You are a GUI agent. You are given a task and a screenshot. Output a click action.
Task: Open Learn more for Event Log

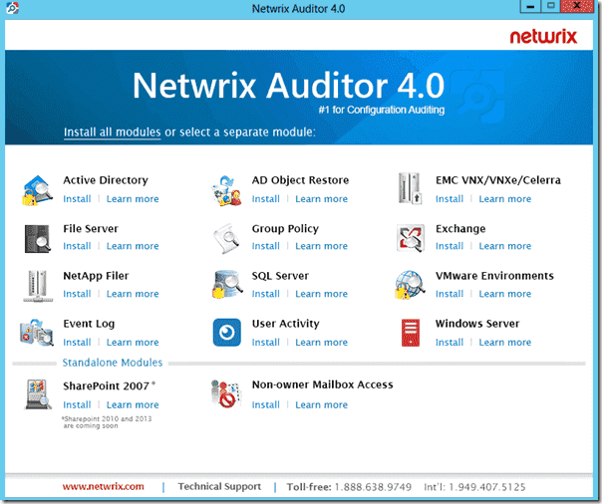[x=133, y=342]
